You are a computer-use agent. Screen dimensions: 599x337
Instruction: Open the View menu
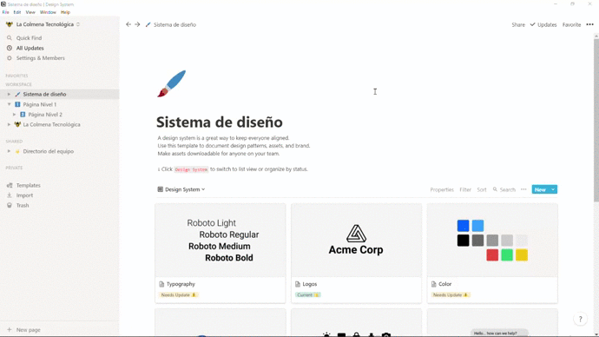30,12
